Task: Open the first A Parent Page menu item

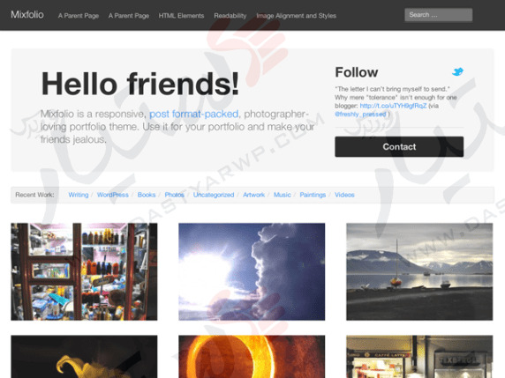Action: click(79, 16)
